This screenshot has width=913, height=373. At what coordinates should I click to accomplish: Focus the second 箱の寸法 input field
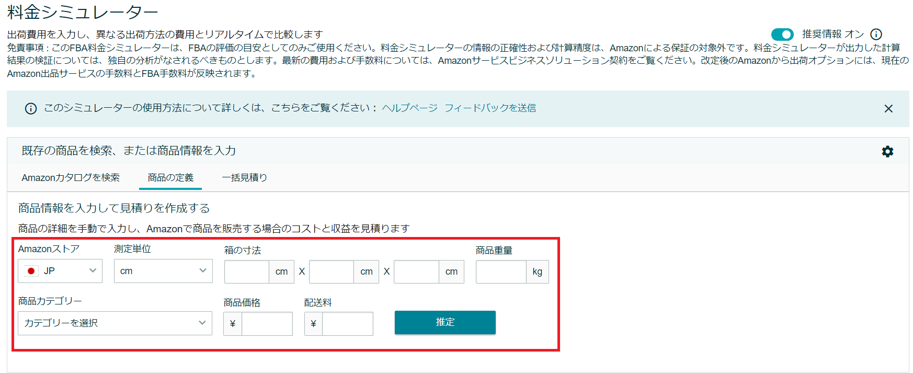332,272
